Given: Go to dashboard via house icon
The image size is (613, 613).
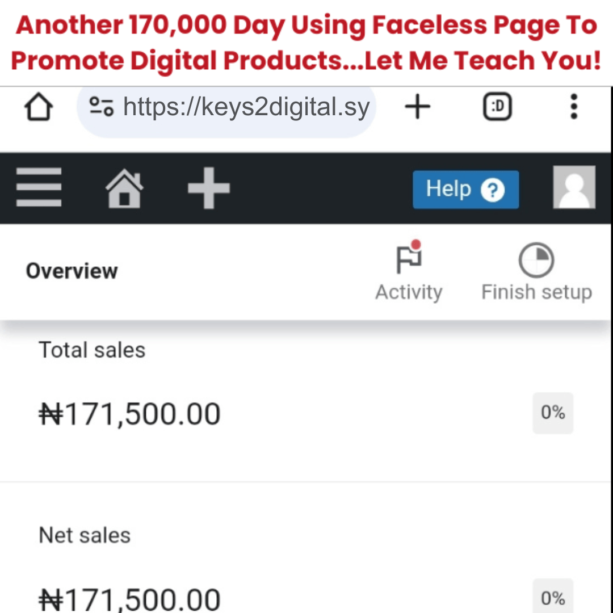Looking at the screenshot, I should 124,188.
